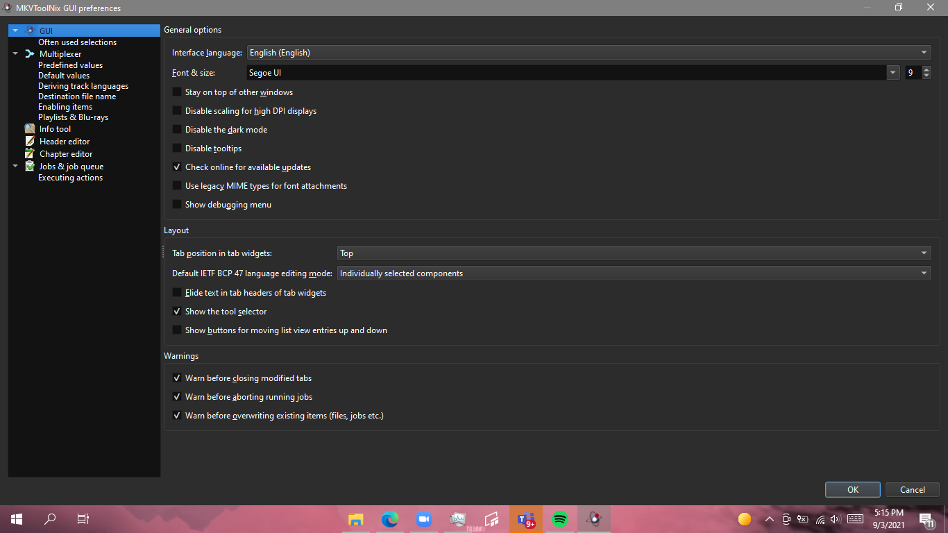This screenshot has width=948, height=533.
Task: Collapse the Jobs & job queue node
Action: 15,167
